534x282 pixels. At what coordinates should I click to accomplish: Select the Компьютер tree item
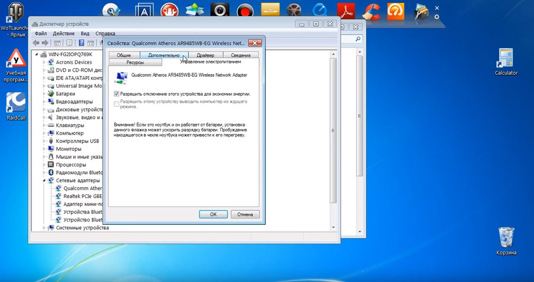[69, 133]
